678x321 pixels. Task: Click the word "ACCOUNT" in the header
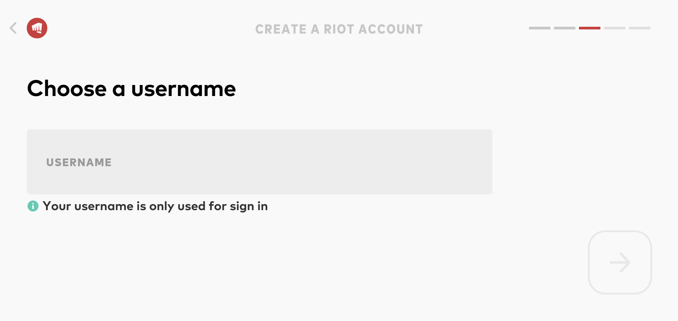(x=390, y=29)
